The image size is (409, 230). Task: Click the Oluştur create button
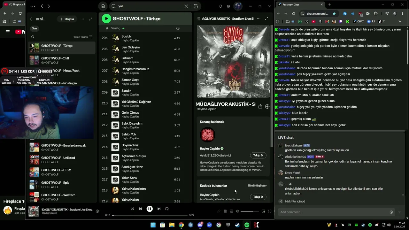click(67, 19)
